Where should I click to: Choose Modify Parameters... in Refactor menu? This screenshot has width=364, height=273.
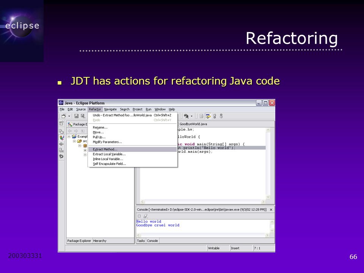133,142
